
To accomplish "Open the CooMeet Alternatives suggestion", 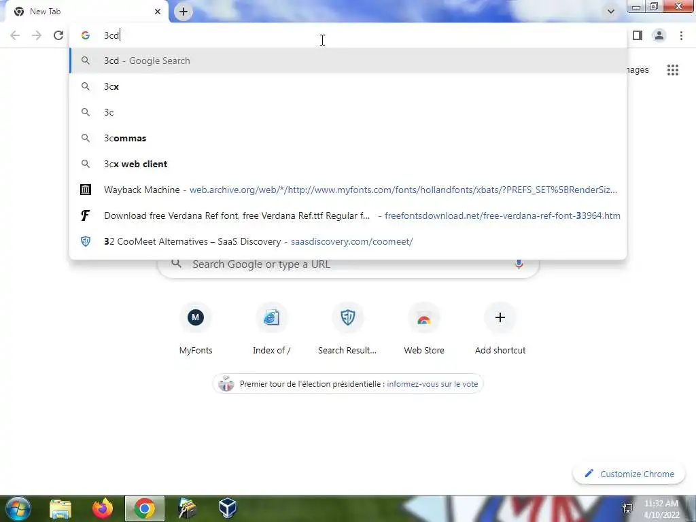I will [348, 241].
